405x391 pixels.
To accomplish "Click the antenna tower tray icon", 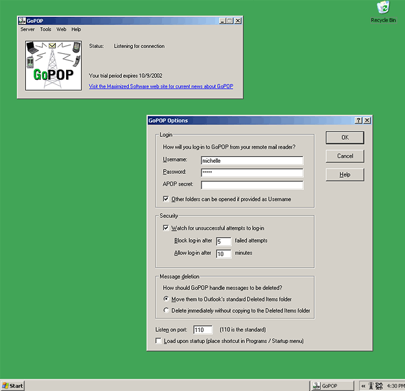I will pos(371,386).
